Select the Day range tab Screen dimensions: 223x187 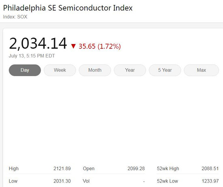(25, 70)
